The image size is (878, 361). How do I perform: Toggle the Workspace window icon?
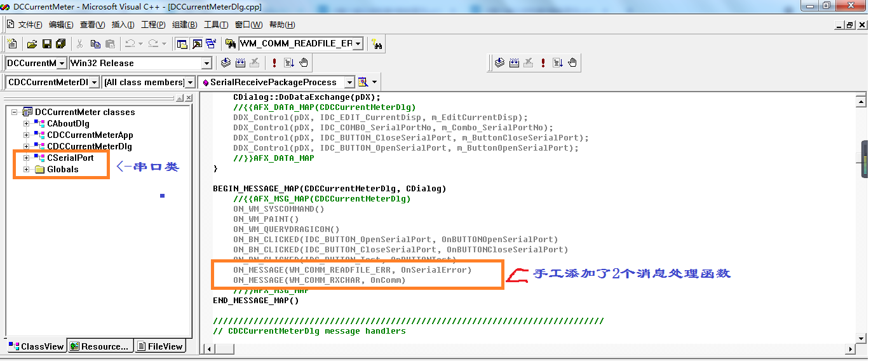(182, 44)
